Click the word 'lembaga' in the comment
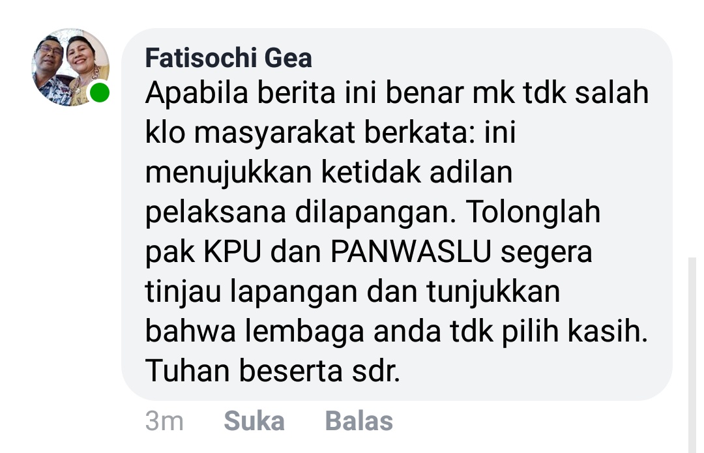704x453 pixels. (x=304, y=331)
